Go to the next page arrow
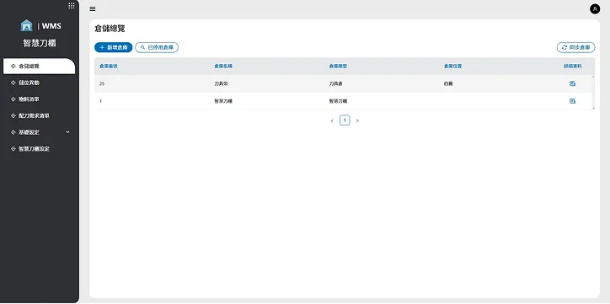The image size is (610, 304). click(357, 121)
